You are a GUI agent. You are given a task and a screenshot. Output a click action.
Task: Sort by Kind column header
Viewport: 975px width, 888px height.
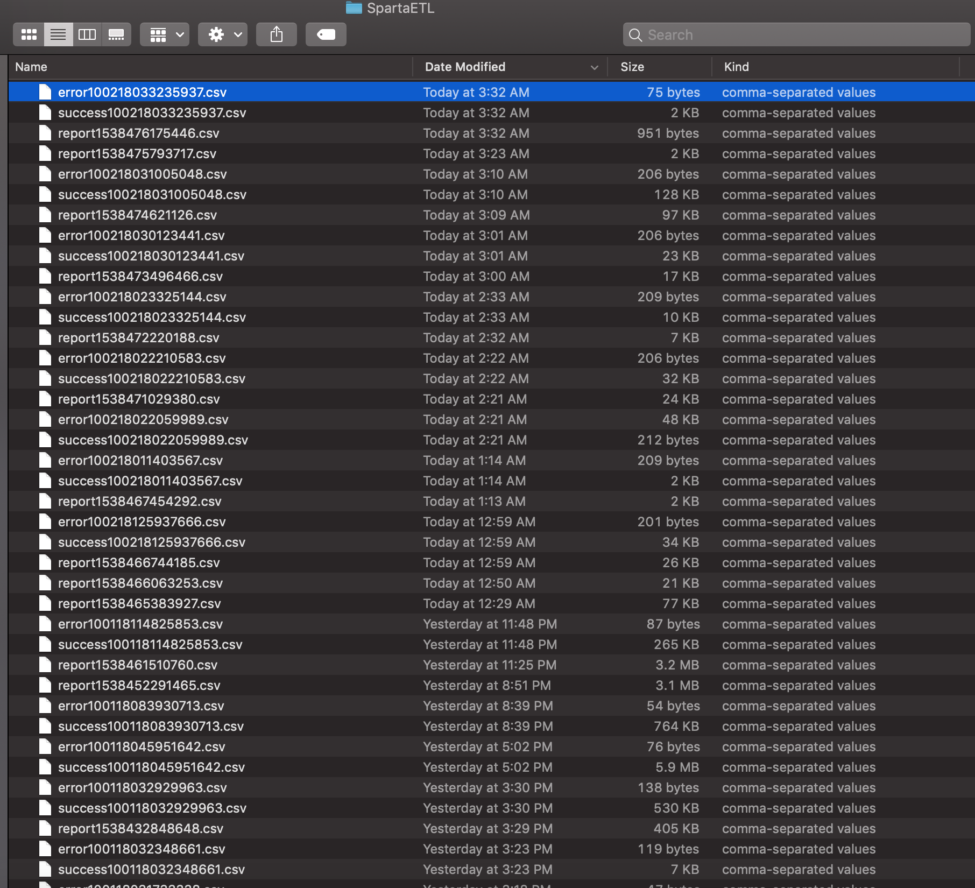tap(836, 67)
